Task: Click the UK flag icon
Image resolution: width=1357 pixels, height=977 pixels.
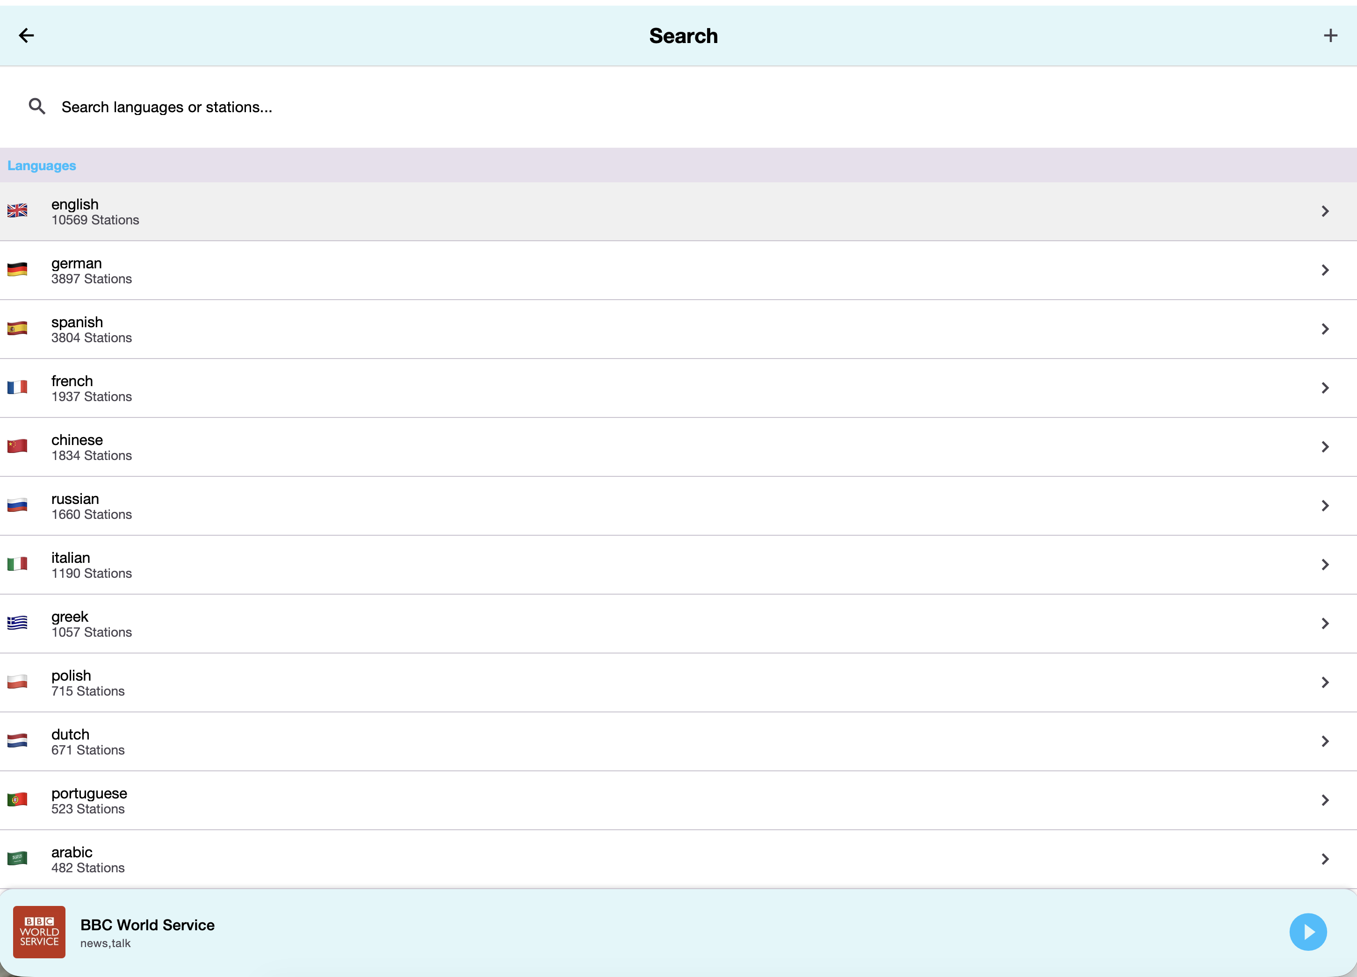Action: 17,211
